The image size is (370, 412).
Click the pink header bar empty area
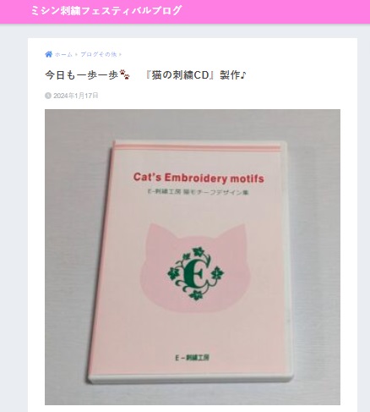pos(276,11)
